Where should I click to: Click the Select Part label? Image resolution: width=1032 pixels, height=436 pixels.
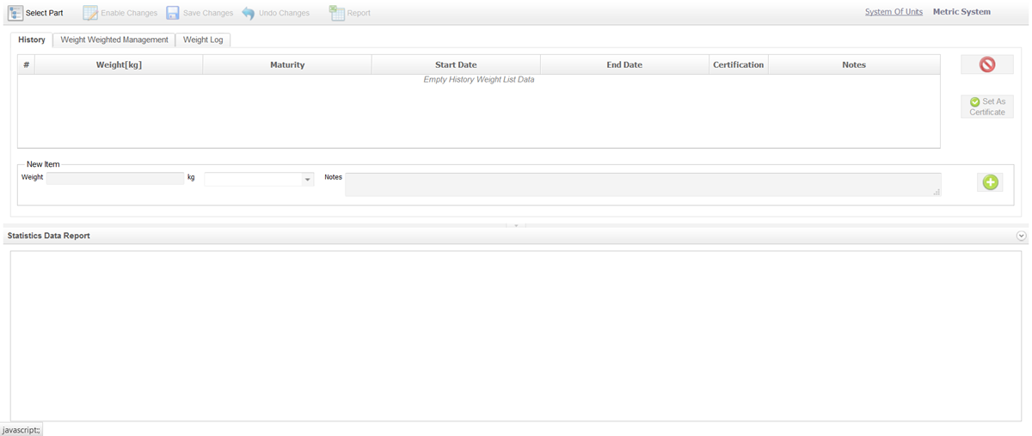pyautogui.click(x=45, y=13)
